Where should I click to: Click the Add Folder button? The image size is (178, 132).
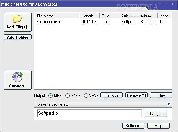click(18, 37)
